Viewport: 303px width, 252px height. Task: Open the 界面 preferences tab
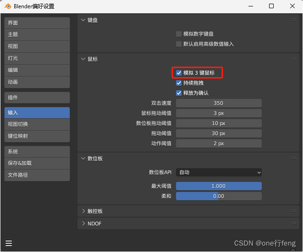click(x=37, y=23)
